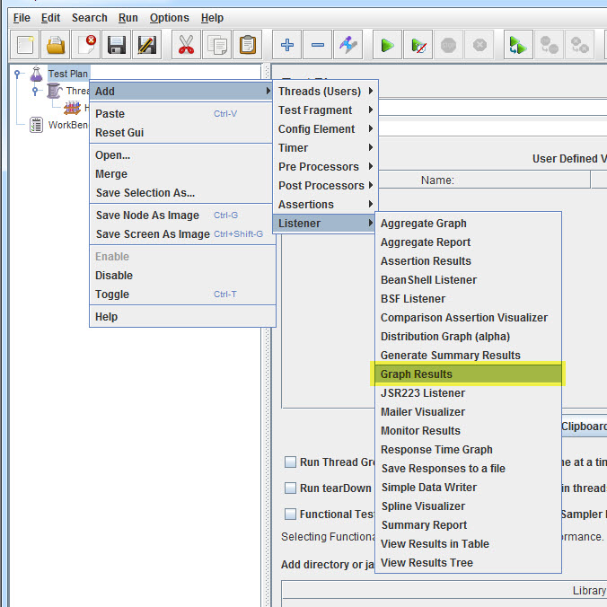Expand all nodes with plus icon
Viewport: 607px width, 607px height.
[286, 45]
